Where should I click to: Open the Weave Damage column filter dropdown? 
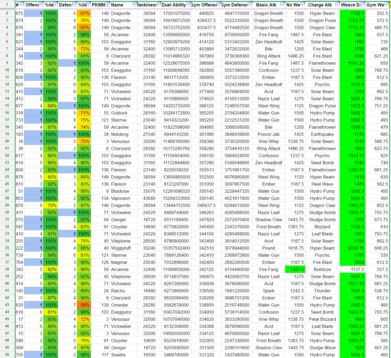pyautogui.click(x=363, y=4)
